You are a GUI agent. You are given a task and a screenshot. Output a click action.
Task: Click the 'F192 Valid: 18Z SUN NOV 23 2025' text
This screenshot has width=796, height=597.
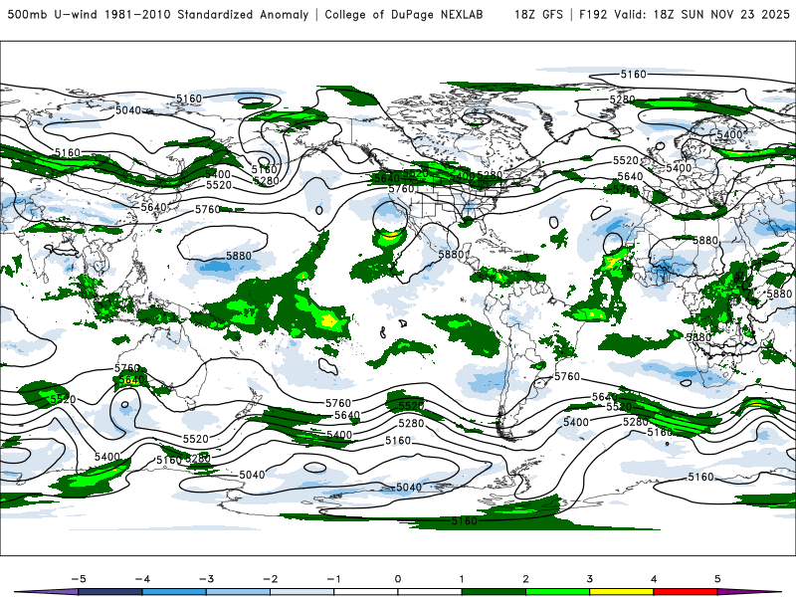pyautogui.click(x=684, y=15)
